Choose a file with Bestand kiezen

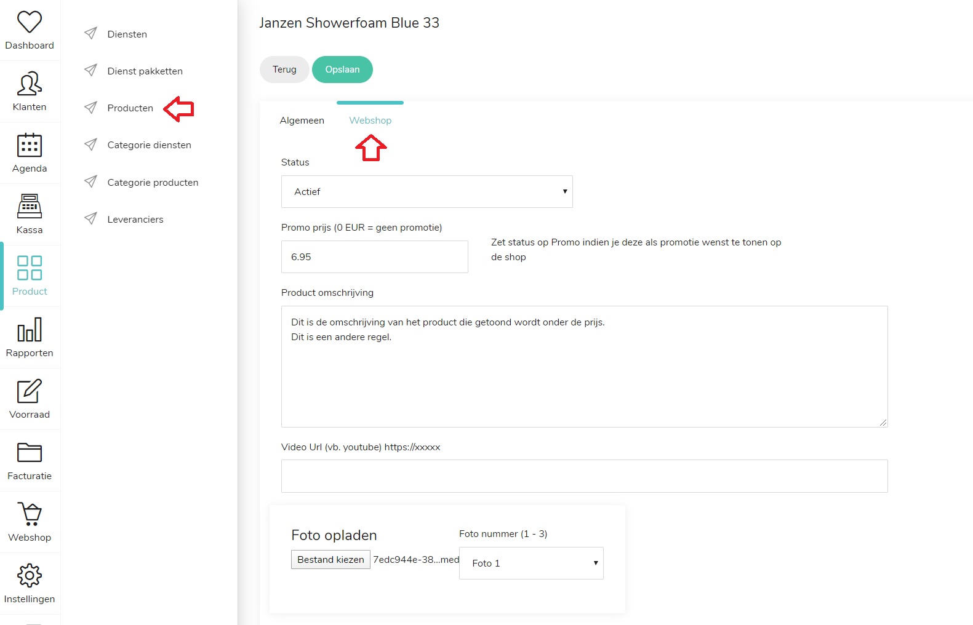click(330, 560)
